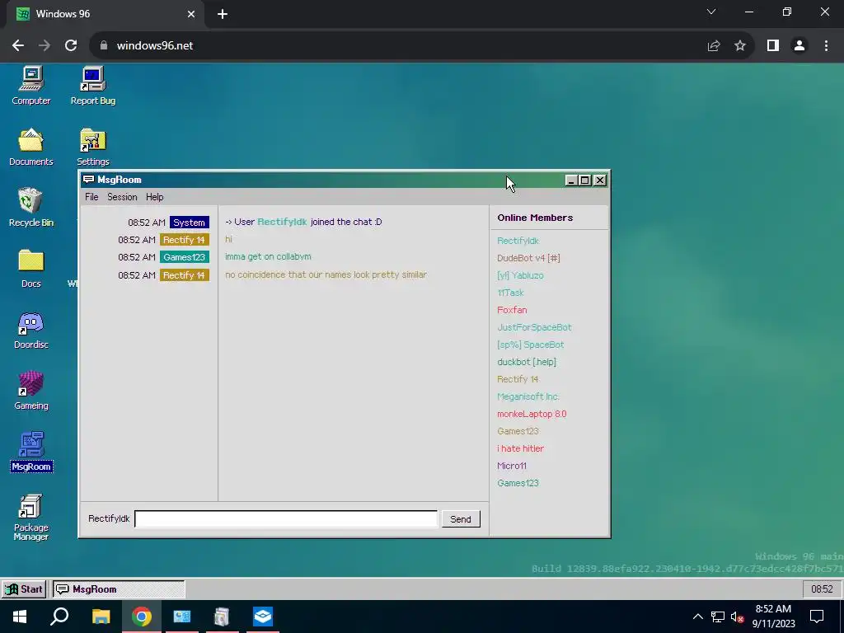844x633 pixels.
Task: Click Meganisoft Inc. in member list
Action: click(528, 396)
